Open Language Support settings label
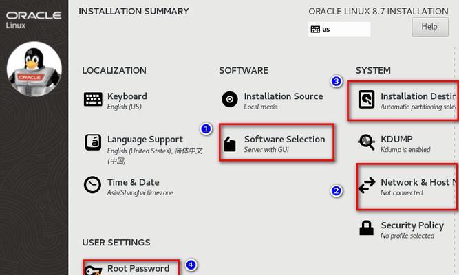The height and width of the screenshot is (275, 459). pyautogui.click(x=145, y=140)
